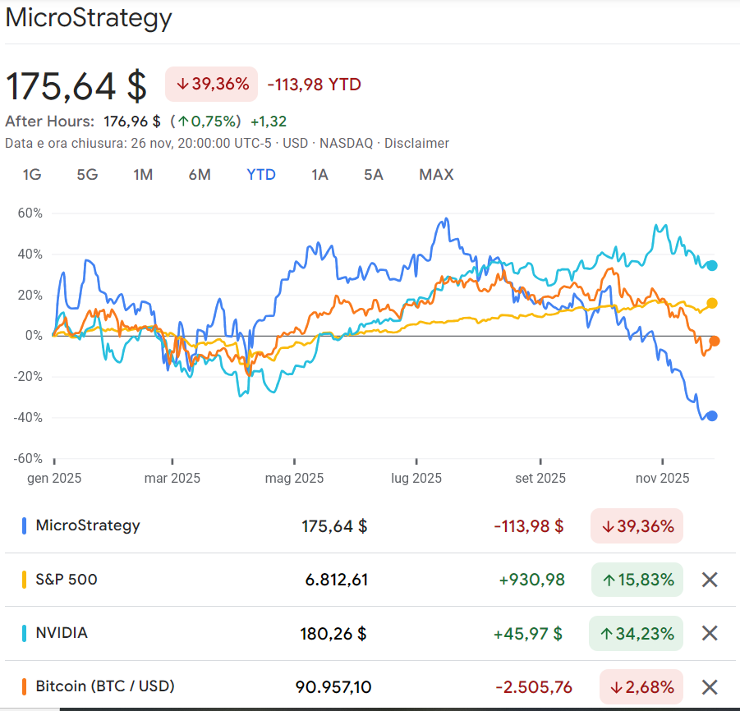Select the 6M chart period

tap(199, 175)
